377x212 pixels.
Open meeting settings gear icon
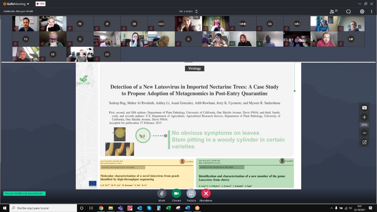tap(362, 12)
